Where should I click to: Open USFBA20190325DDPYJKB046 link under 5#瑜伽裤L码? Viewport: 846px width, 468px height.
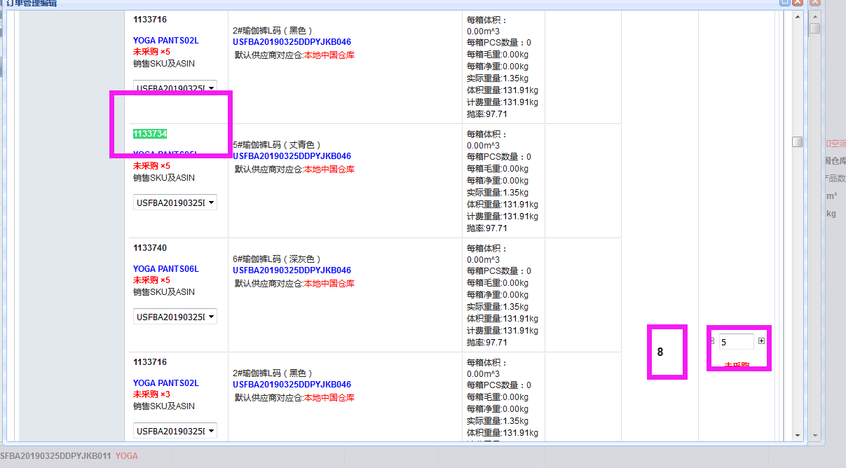click(292, 156)
